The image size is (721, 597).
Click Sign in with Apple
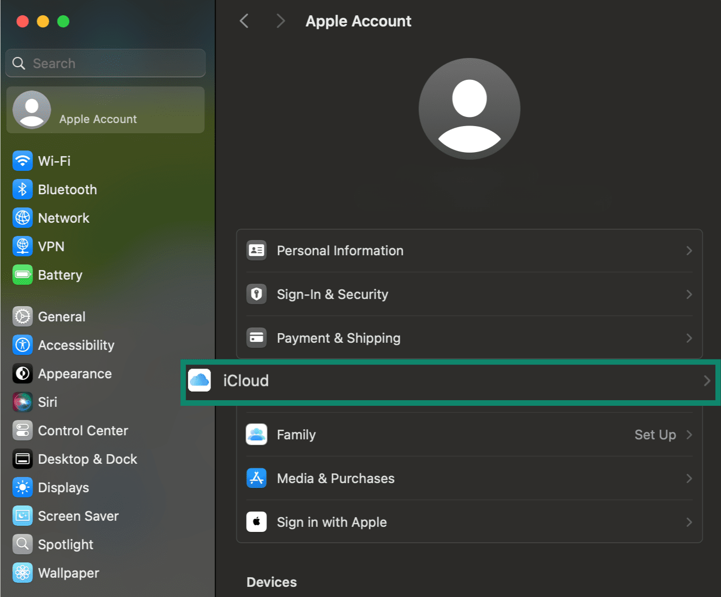pos(332,522)
